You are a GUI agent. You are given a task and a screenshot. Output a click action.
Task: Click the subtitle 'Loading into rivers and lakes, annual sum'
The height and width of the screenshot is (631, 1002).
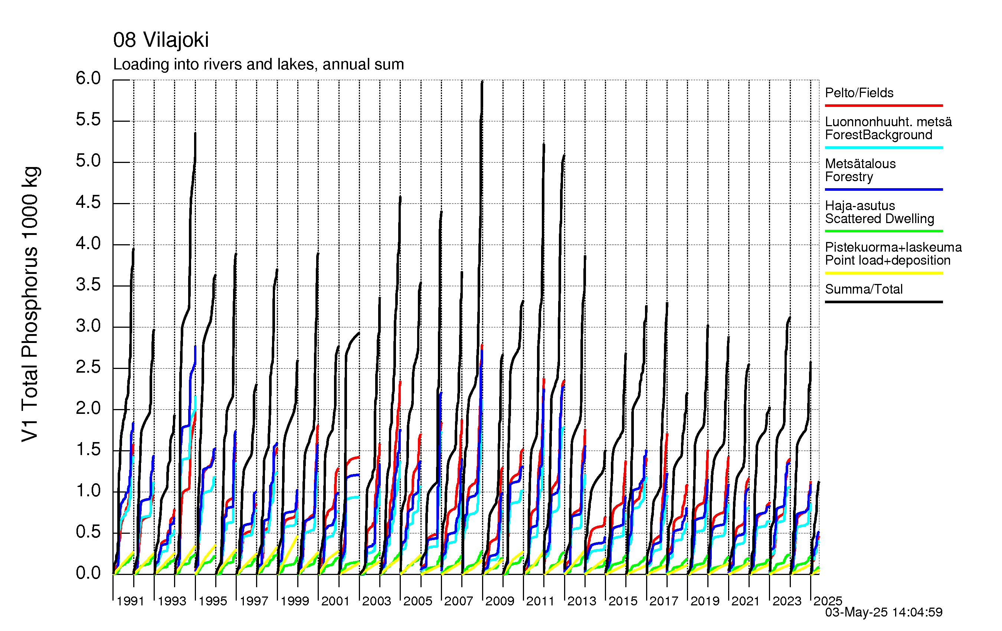click(258, 64)
